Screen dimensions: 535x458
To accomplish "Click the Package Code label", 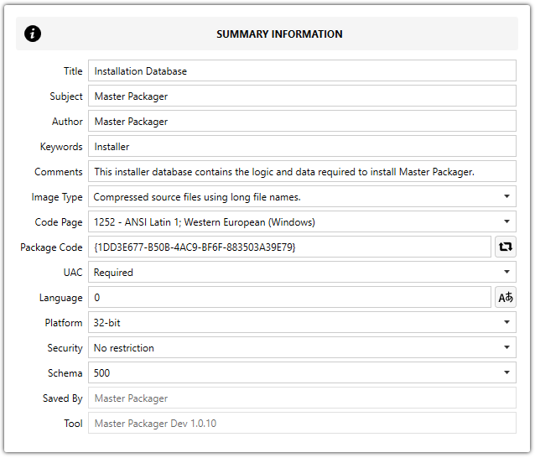I will pyautogui.click(x=51, y=247).
